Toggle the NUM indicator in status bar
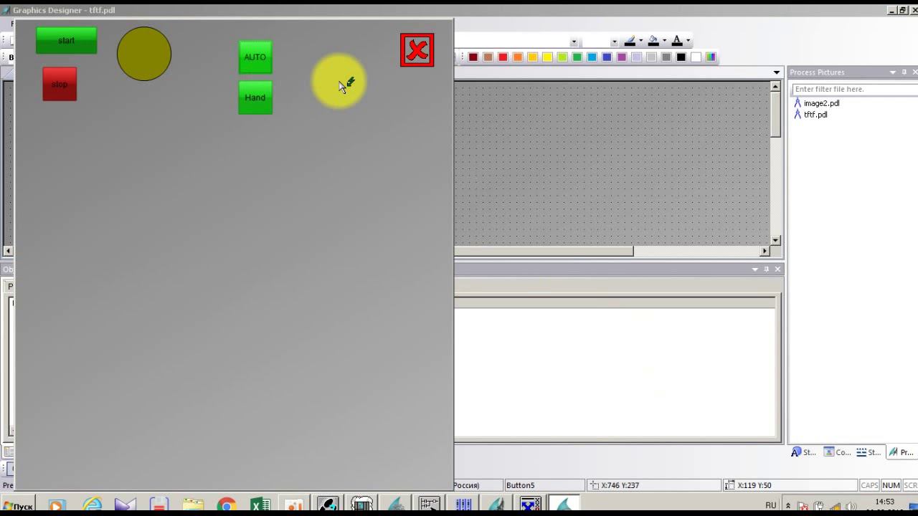918x516 pixels. point(891,485)
